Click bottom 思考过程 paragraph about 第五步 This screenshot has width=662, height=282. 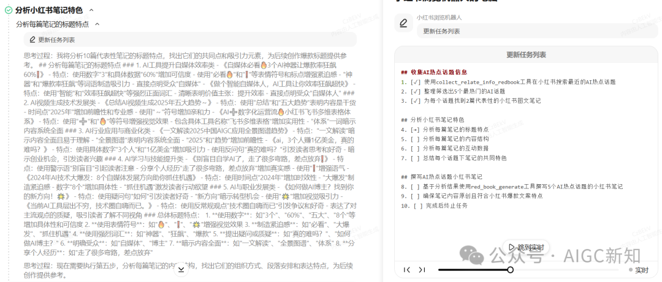point(188,270)
